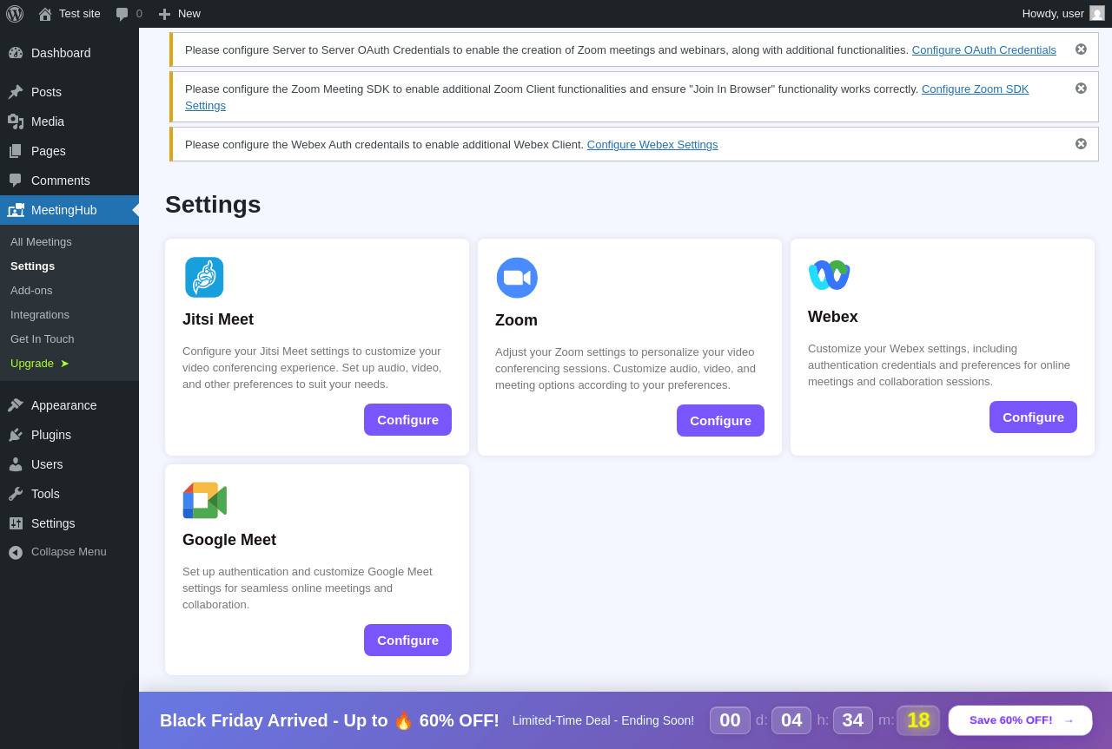This screenshot has width=1112, height=749.
Task: Click the WordPress Settings sliders icon
Action: pos(16,523)
